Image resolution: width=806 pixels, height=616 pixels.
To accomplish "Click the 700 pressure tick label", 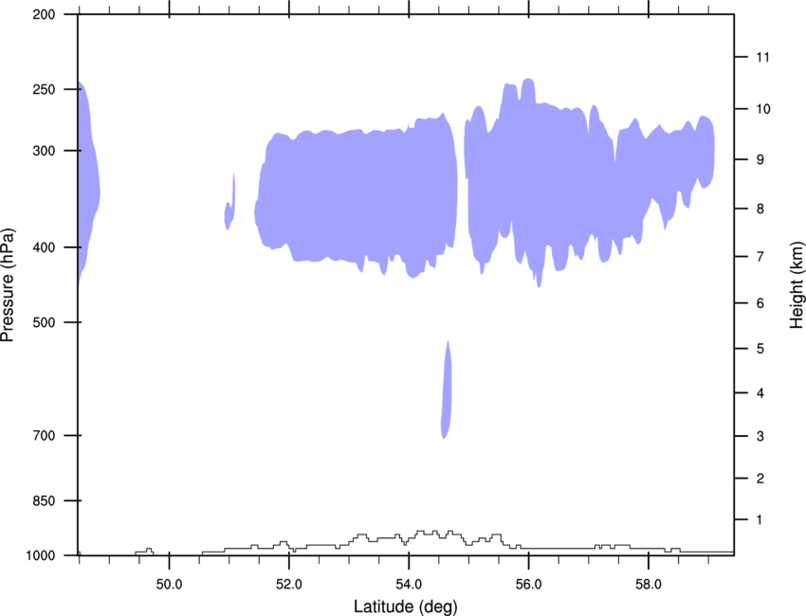I will (x=44, y=436).
